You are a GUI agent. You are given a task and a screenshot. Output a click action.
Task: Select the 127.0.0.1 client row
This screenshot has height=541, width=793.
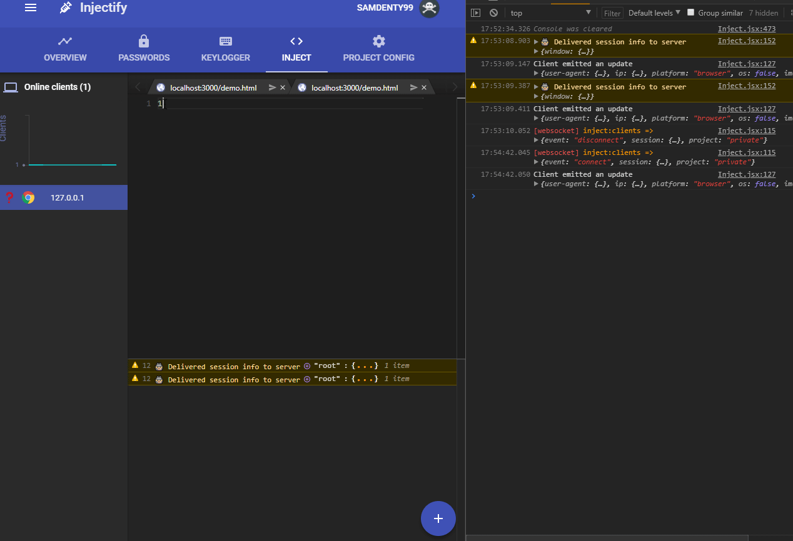(x=64, y=197)
